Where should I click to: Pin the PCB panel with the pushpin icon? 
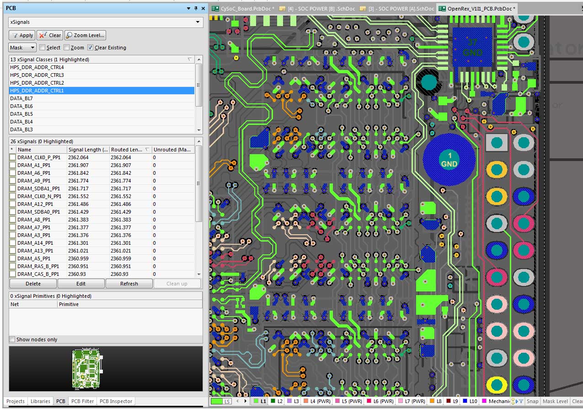[x=196, y=8]
